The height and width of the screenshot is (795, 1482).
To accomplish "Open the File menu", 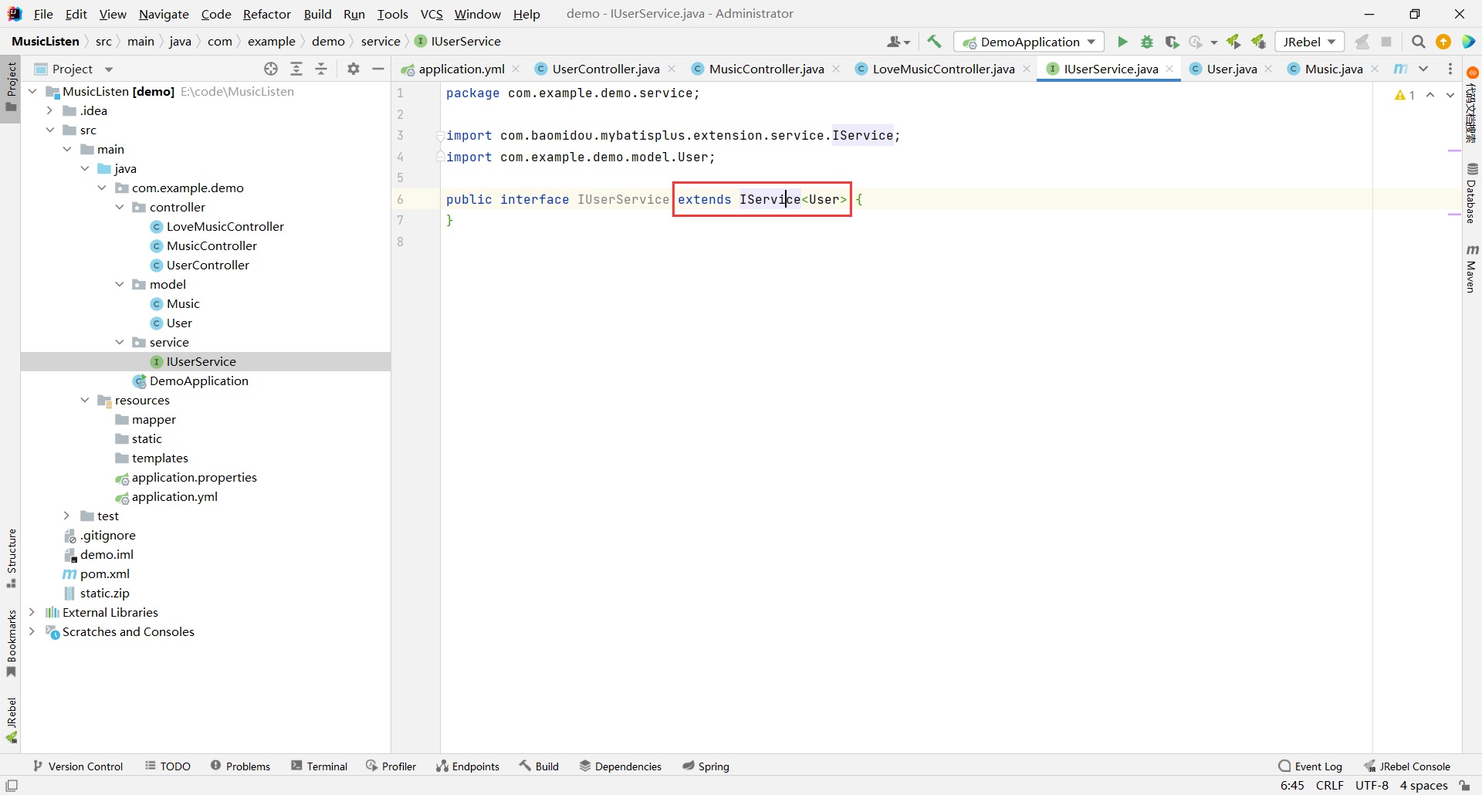I will [x=43, y=14].
